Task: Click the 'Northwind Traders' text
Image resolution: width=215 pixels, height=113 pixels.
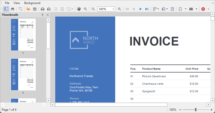Action: click(x=81, y=76)
